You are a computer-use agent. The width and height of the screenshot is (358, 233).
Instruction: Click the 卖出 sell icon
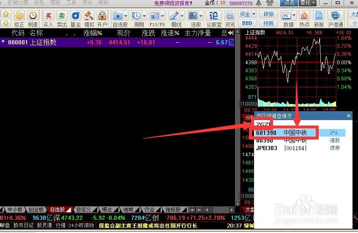pos(62,19)
